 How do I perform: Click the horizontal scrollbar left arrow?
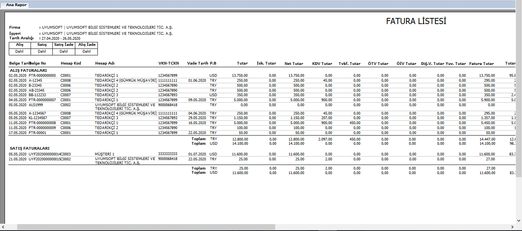[x=3, y=227]
